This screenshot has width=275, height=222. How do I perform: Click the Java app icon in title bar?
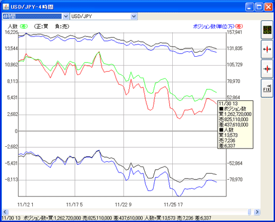pos(6,7)
